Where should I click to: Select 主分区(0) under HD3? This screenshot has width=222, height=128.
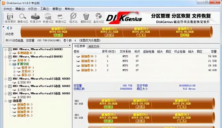pyautogui.click(x=24, y=90)
